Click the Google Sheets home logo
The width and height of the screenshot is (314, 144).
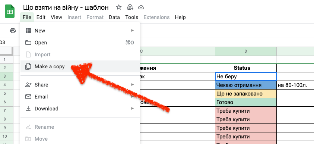coord(10,12)
